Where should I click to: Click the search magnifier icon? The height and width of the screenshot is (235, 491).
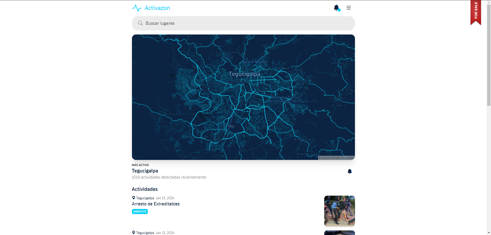[140, 23]
